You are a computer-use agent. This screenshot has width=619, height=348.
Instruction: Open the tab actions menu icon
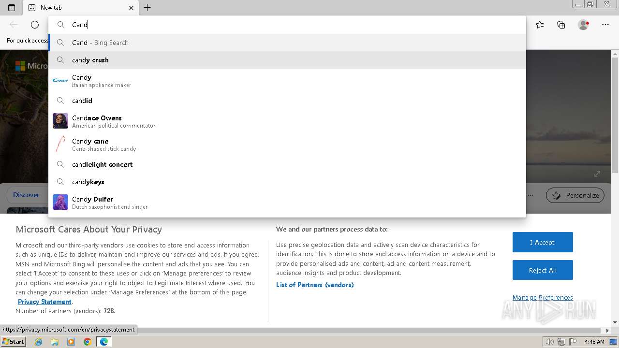12,8
